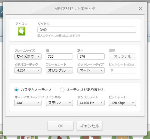The image size is (150, 139).
Task: Expand the フレームレート オリジナル dropdown
Action: pyautogui.click(x=59, y=70)
